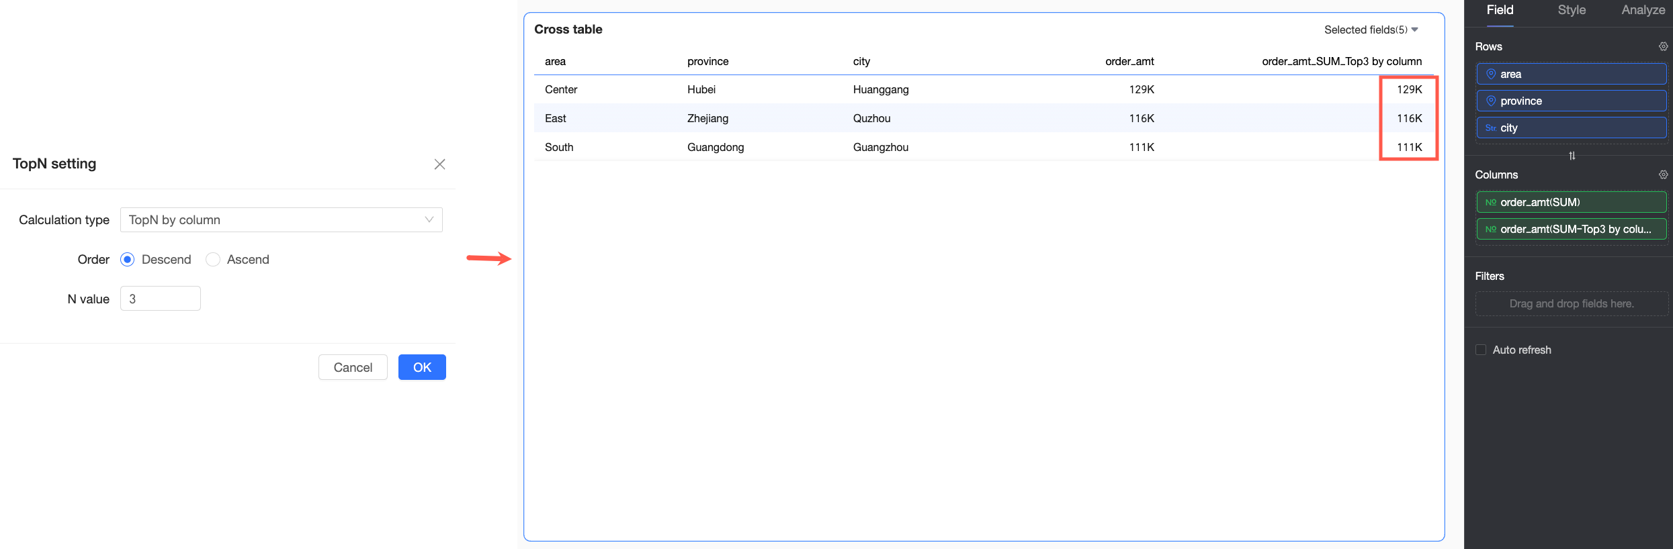Image resolution: width=1673 pixels, height=549 pixels.
Task: Click the Zhejiang cell
Action: pos(707,118)
